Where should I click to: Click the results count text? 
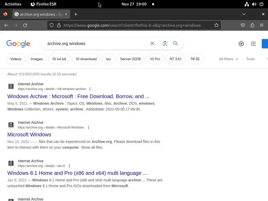(x=42, y=74)
